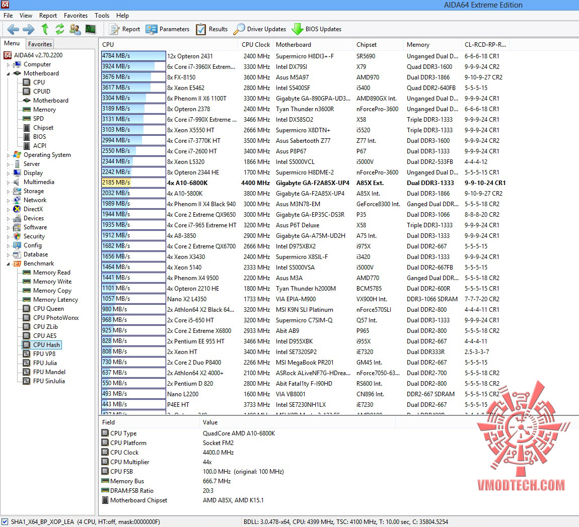579x527 pixels.
Task: Open the Tools menu
Action: 102,16
